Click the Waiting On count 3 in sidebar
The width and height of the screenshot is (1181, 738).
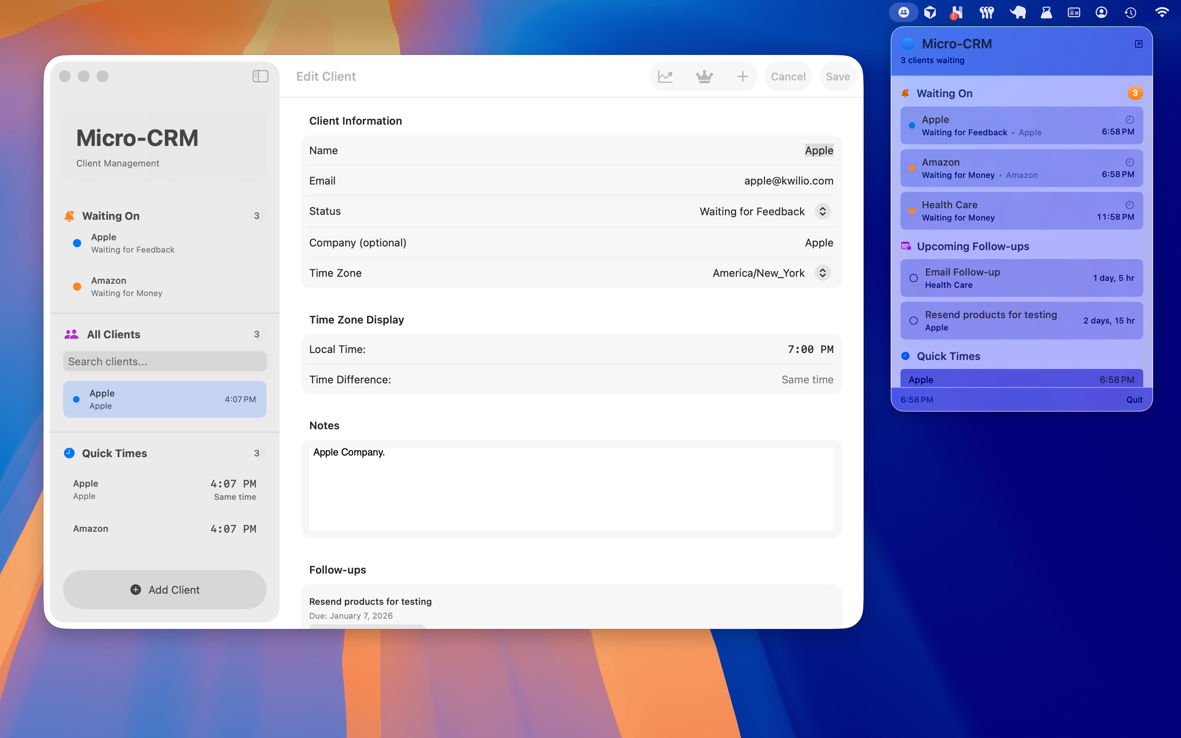click(x=257, y=216)
